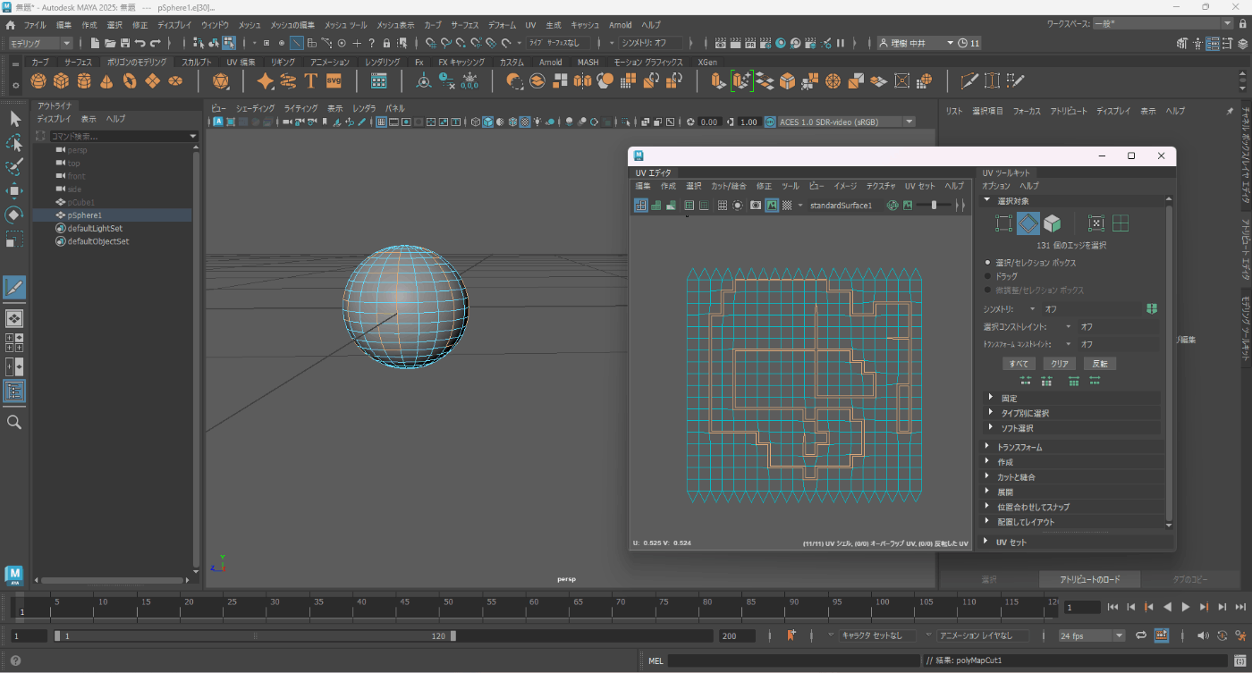The width and height of the screenshot is (1252, 673).
Task: Open the UV menu in main menu bar
Action: click(x=530, y=25)
